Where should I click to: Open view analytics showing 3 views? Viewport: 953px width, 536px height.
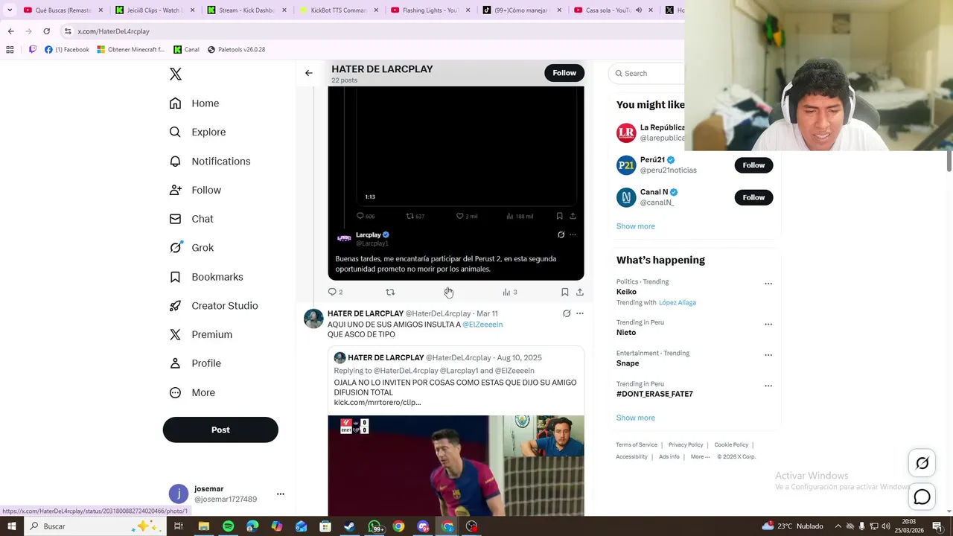point(510,292)
